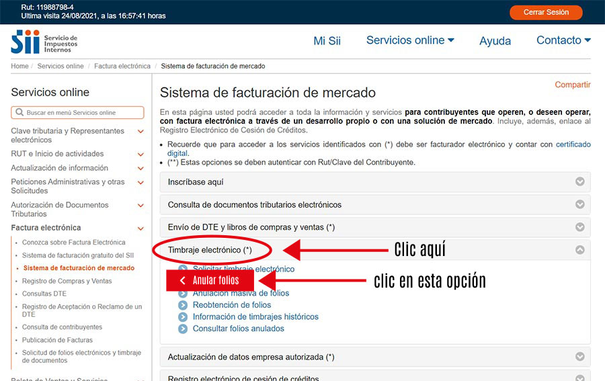Open Consulta de contribuyentes sidebar item
This screenshot has width=605, height=381.
point(62,327)
